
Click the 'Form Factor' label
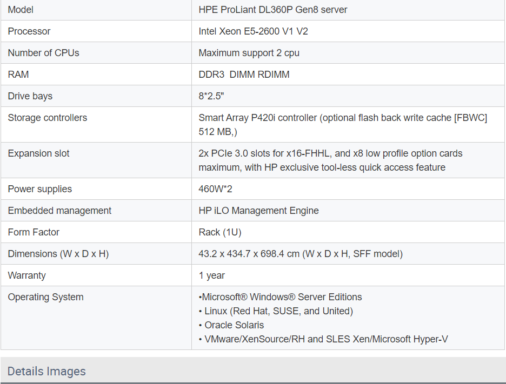click(34, 232)
